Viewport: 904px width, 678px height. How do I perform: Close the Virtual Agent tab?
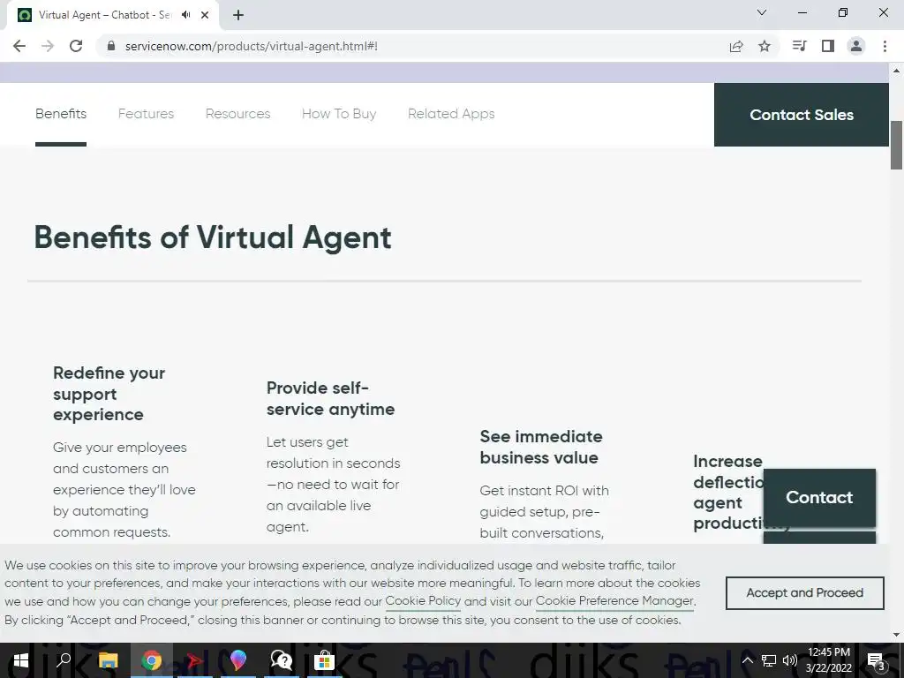click(x=205, y=15)
